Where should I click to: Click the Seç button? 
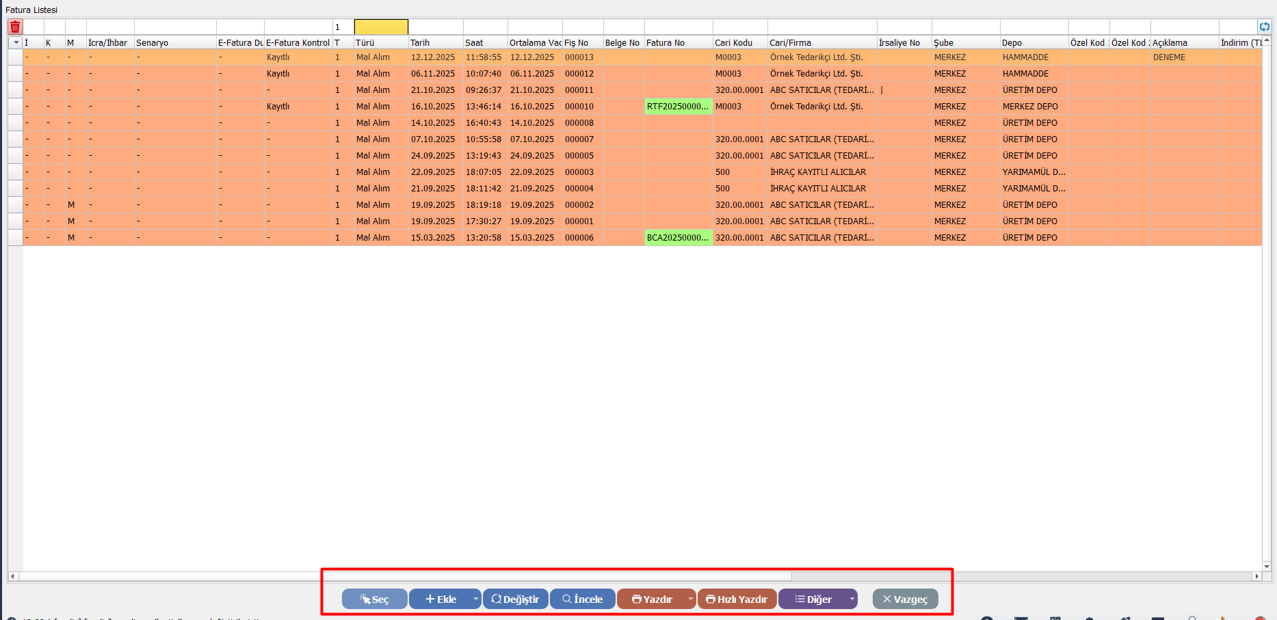[374, 599]
